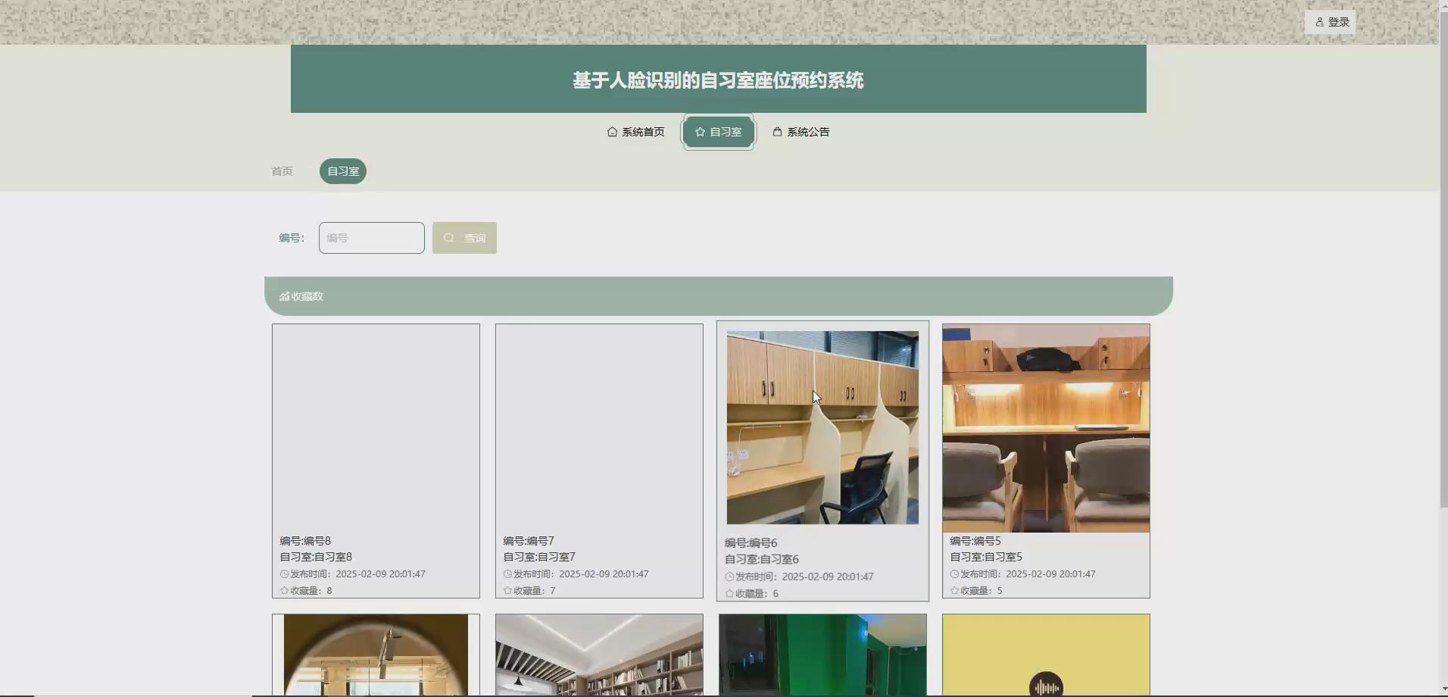
Task: Click the magnifier icon inside the 查询 button
Action: (449, 237)
